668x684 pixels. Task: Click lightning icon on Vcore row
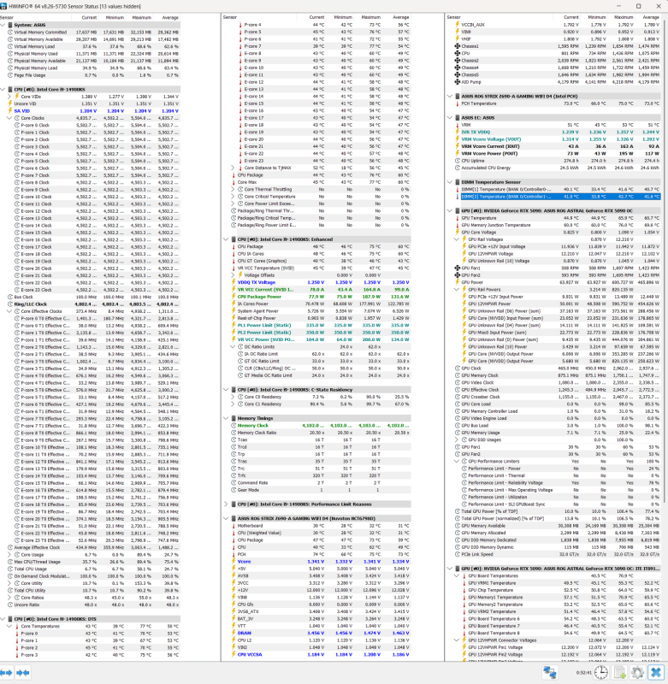pyautogui.click(x=234, y=562)
